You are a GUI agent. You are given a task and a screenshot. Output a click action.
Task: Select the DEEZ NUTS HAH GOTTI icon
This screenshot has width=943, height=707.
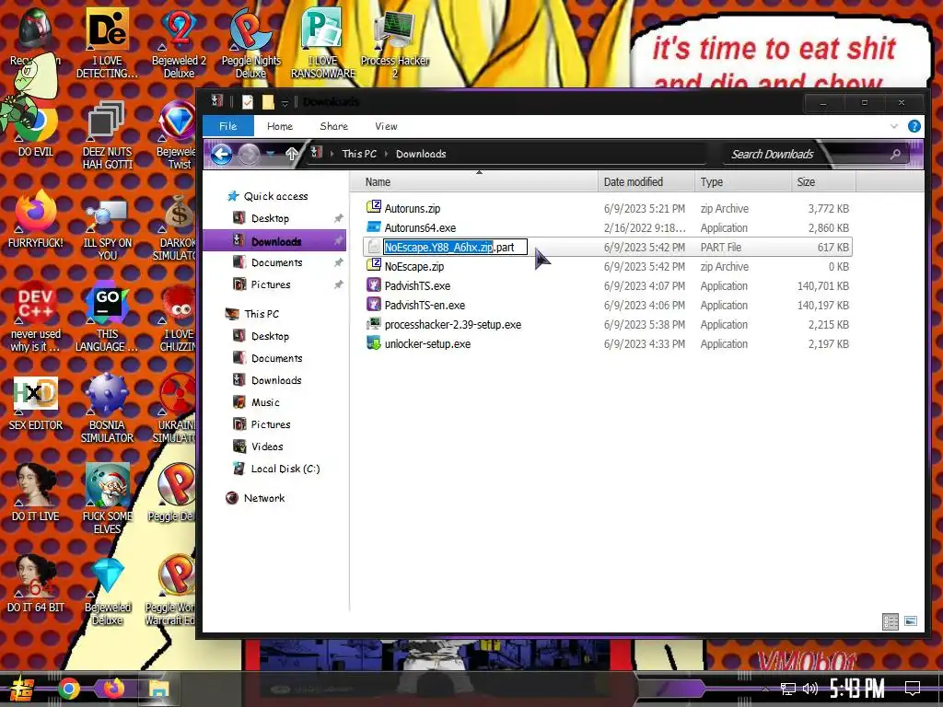[107, 133]
